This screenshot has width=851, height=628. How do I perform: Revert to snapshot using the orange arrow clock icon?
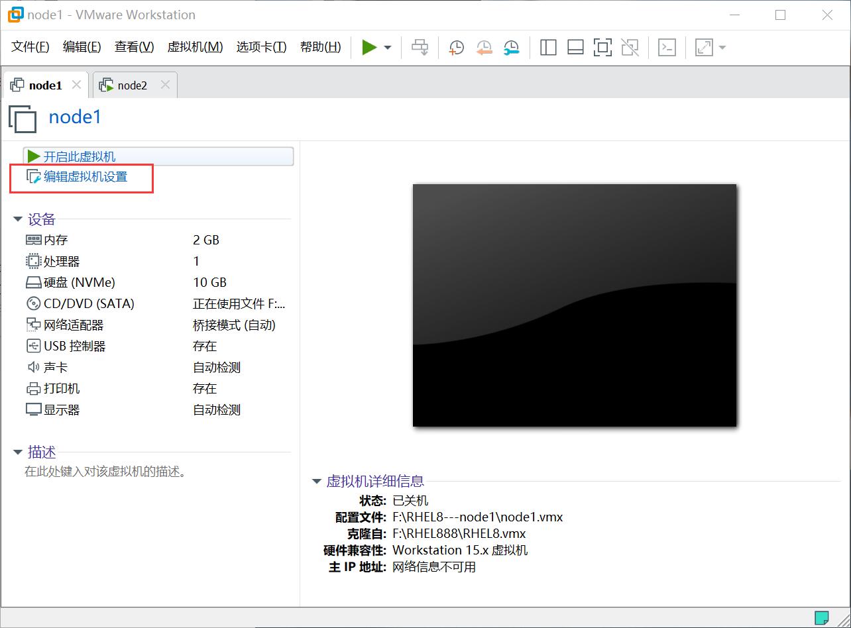pos(484,47)
